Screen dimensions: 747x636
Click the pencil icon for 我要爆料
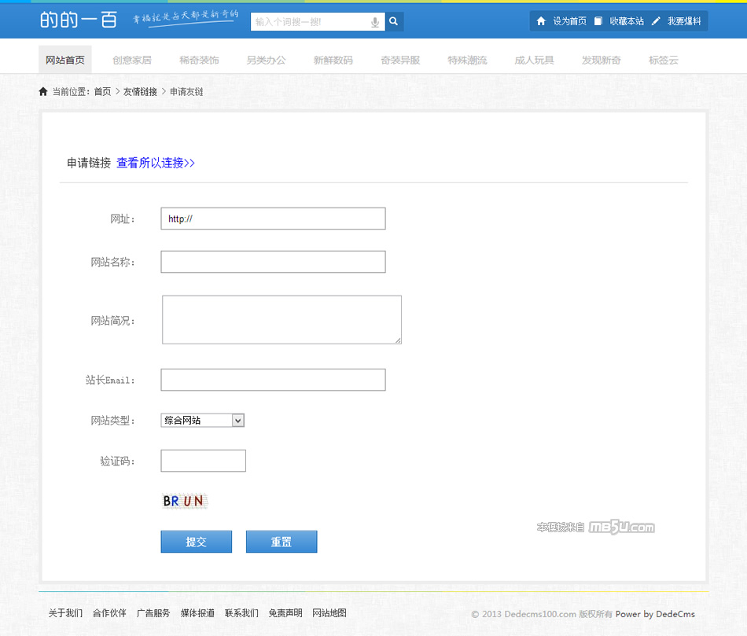pyautogui.click(x=656, y=21)
